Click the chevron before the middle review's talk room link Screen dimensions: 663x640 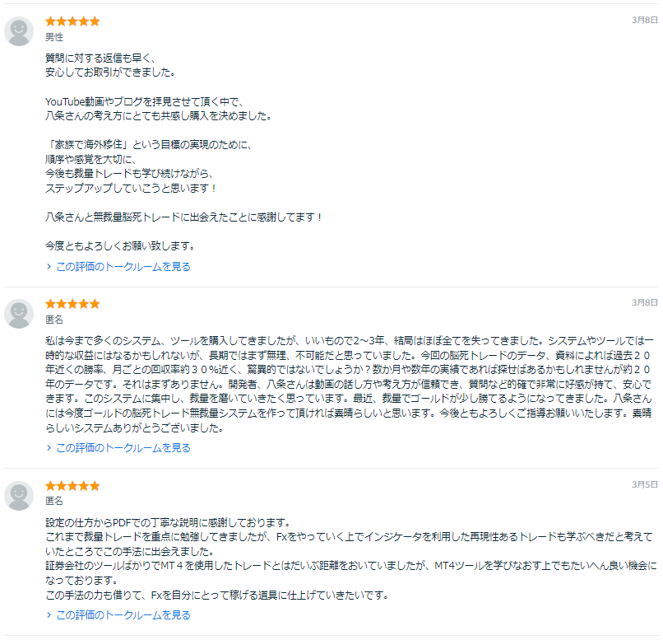click(49, 448)
